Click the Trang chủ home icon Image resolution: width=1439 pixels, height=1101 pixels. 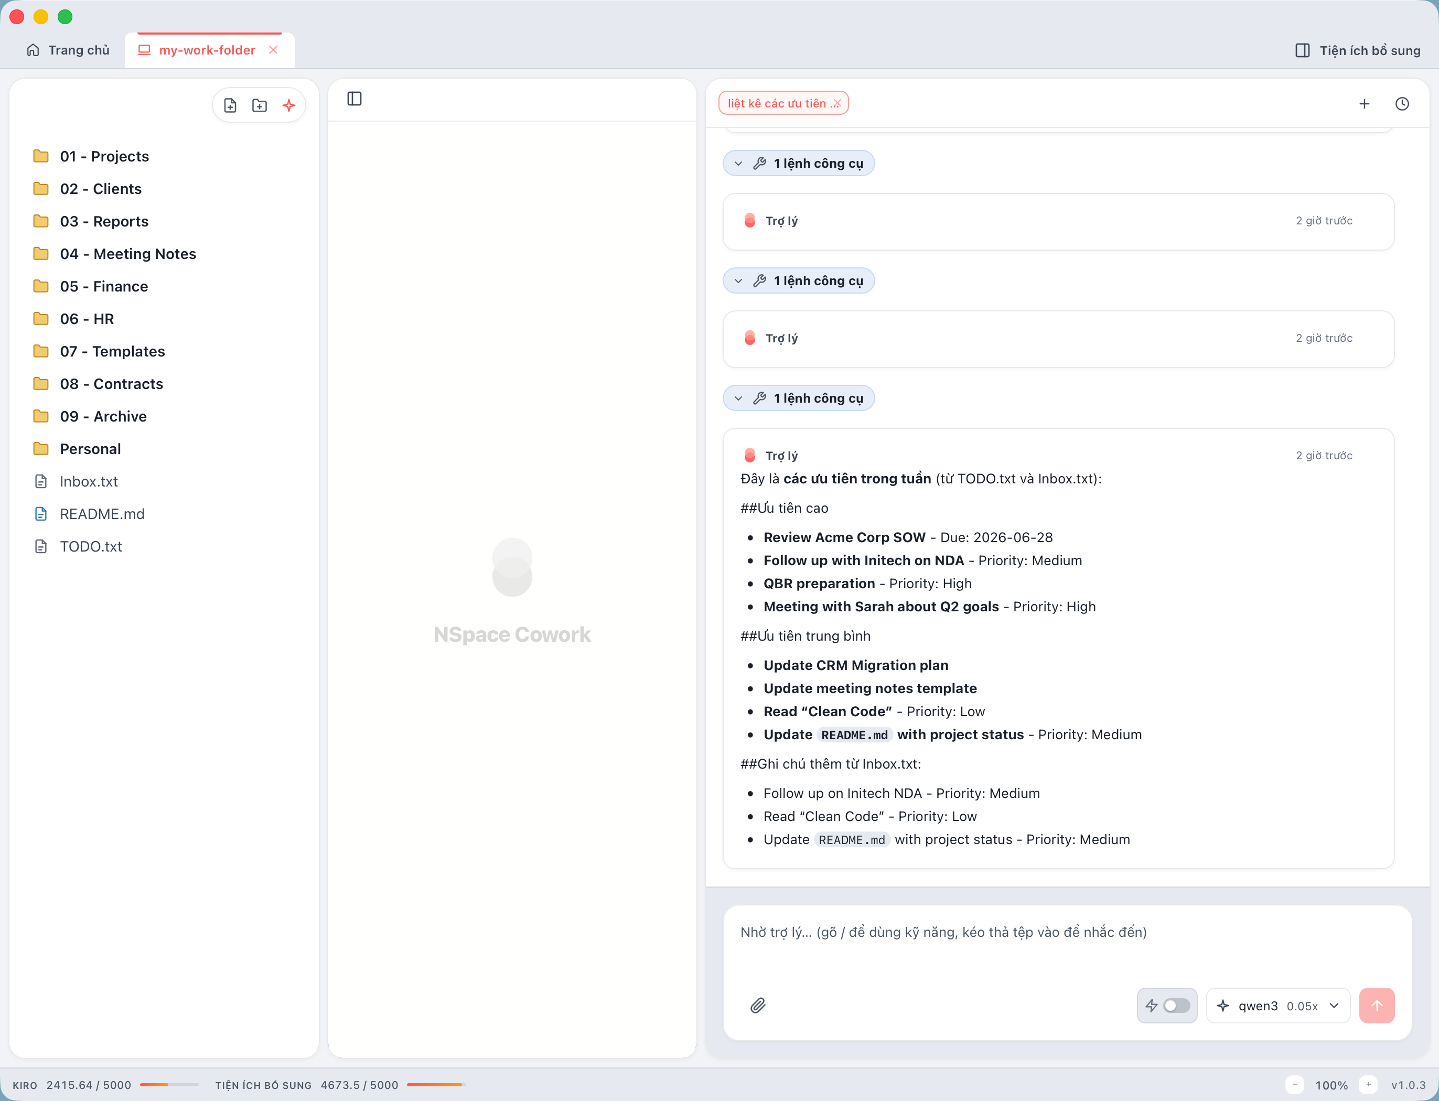point(33,50)
